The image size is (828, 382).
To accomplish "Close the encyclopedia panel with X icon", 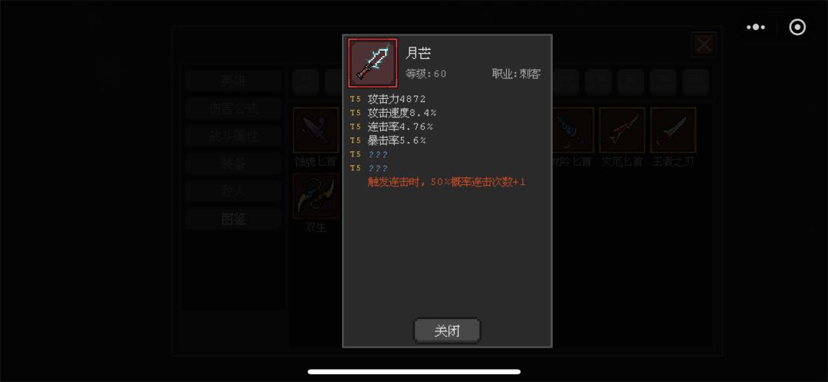I will click(x=704, y=45).
